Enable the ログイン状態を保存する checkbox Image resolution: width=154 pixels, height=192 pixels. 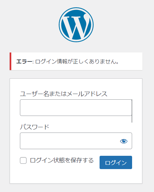23,160
